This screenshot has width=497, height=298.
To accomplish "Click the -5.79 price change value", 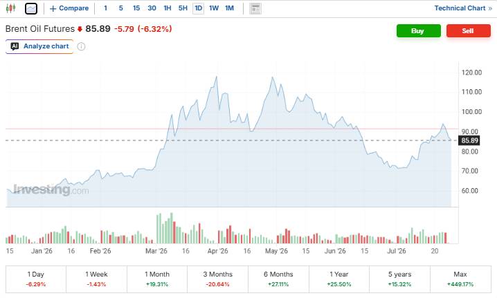I will [x=125, y=29].
